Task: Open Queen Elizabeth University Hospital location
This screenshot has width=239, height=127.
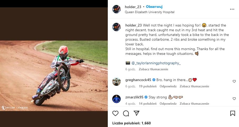Action: coord(149,12)
